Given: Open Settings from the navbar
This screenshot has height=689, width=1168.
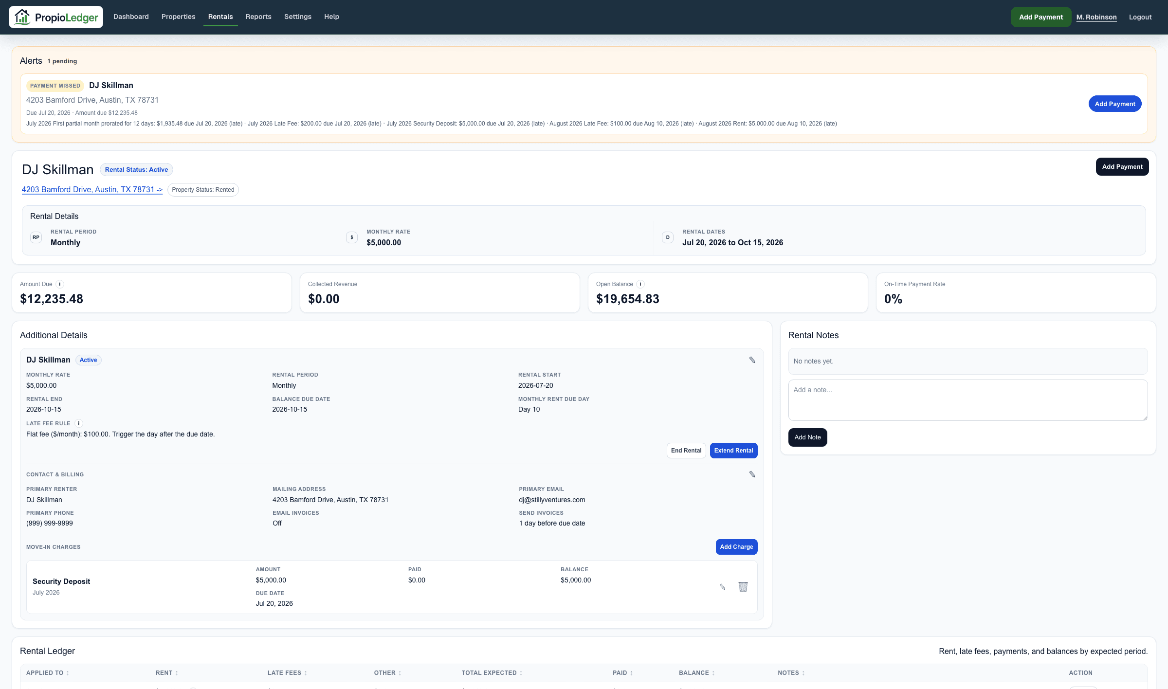Looking at the screenshot, I should (x=298, y=17).
